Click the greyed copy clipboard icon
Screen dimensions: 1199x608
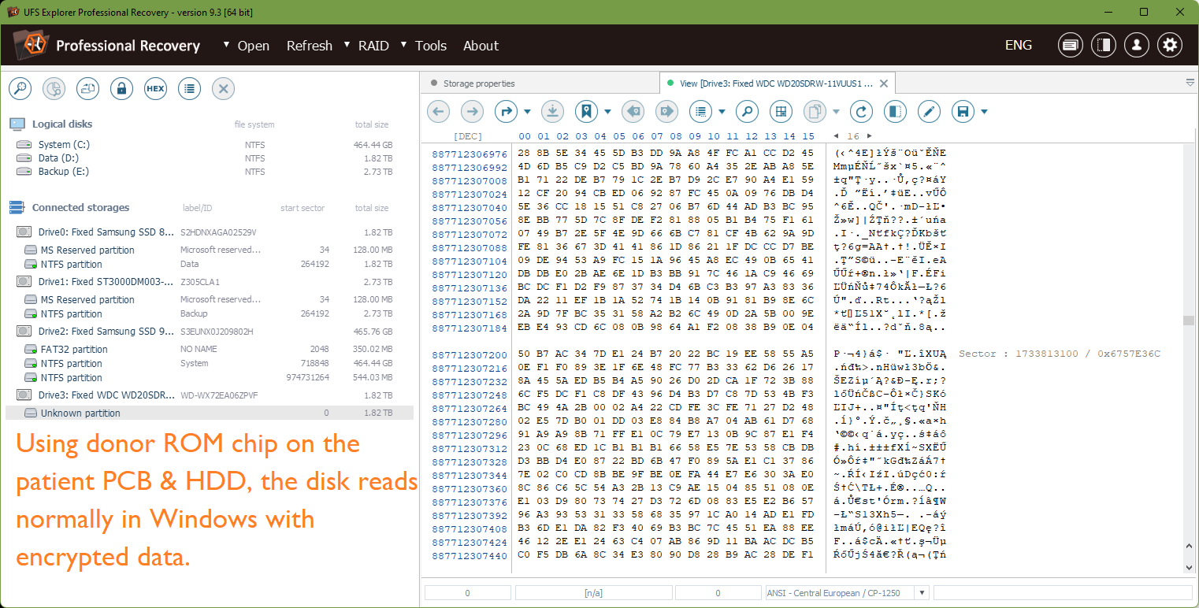pyautogui.click(x=815, y=112)
